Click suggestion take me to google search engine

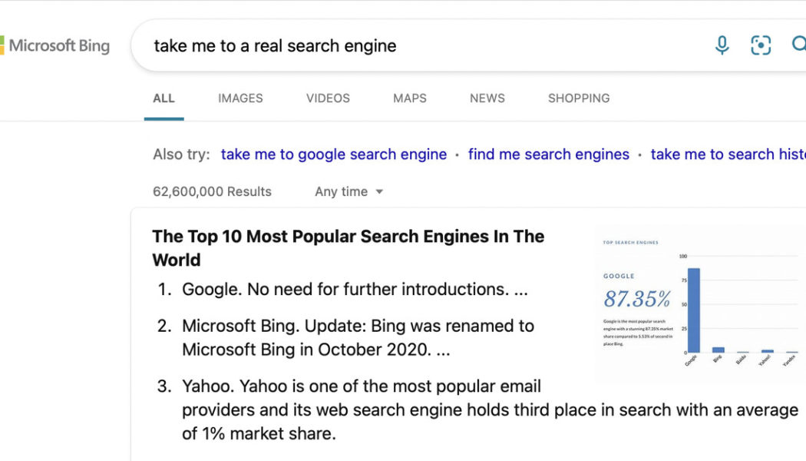click(x=333, y=154)
